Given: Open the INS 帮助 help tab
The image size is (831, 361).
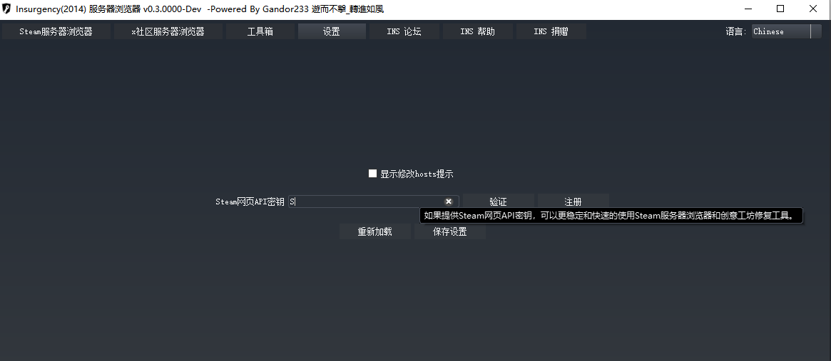Looking at the screenshot, I should click(x=477, y=31).
